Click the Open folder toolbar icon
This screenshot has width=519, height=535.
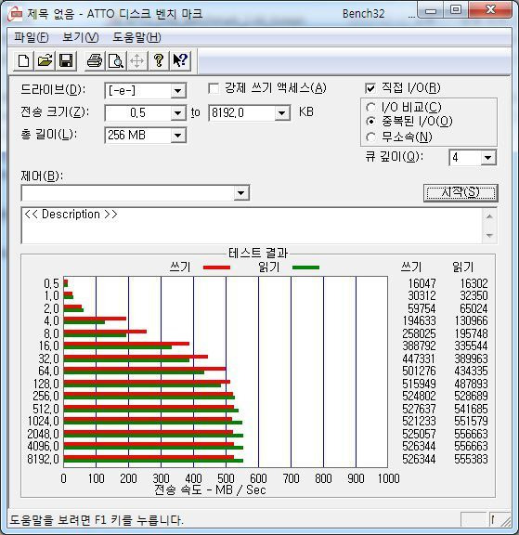(45, 61)
